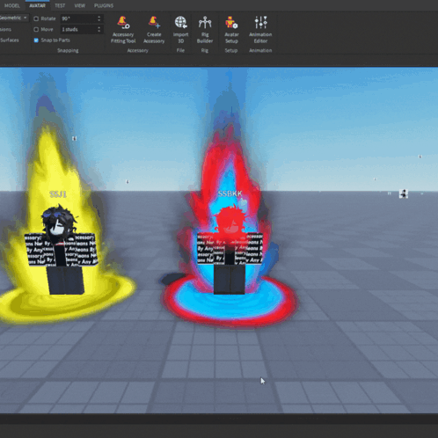Launch the Create Accessory tool
Image resolution: width=438 pixels, height=438 pixels.
pyautogui.click(x=154, y=30)
